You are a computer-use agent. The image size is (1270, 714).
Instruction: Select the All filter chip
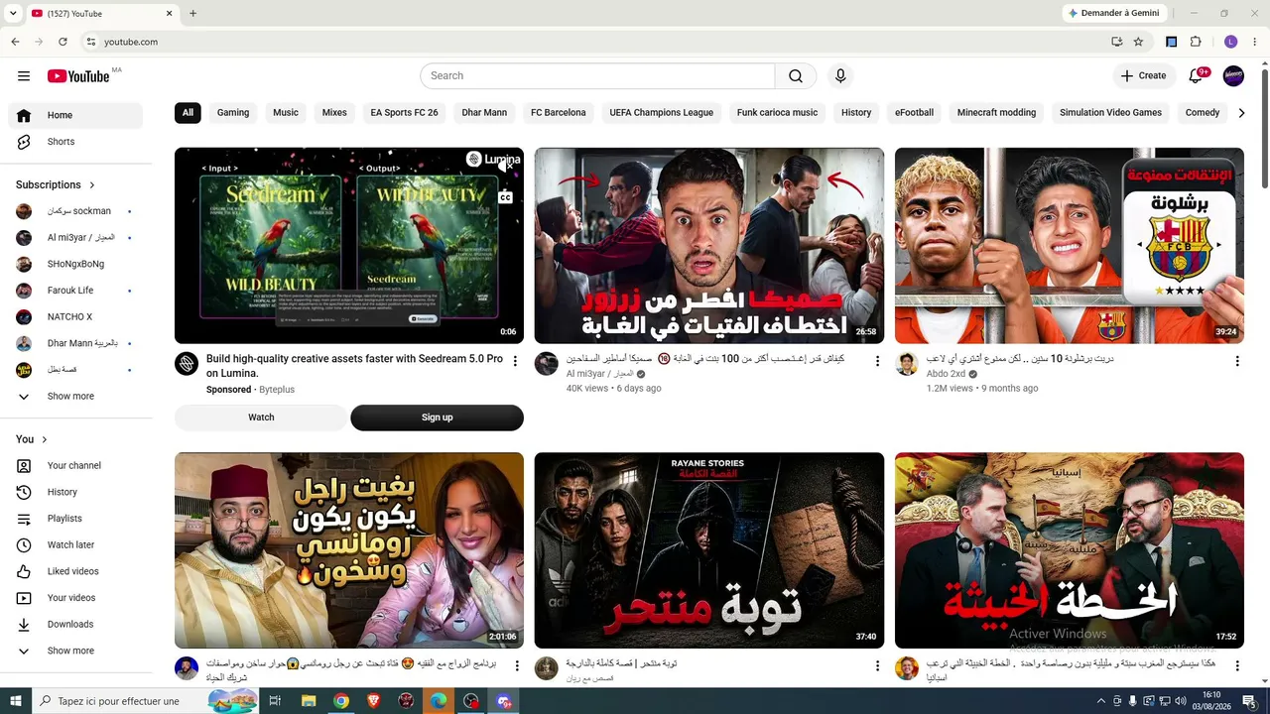(188, 113)
